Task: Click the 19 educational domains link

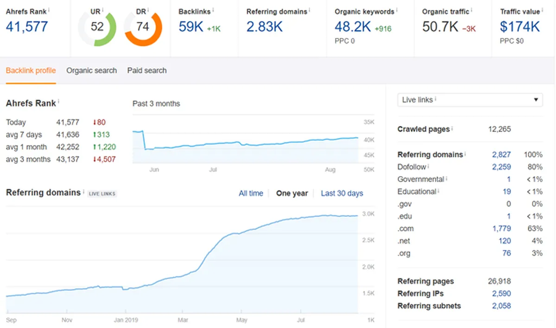Action: pos(507,191)
